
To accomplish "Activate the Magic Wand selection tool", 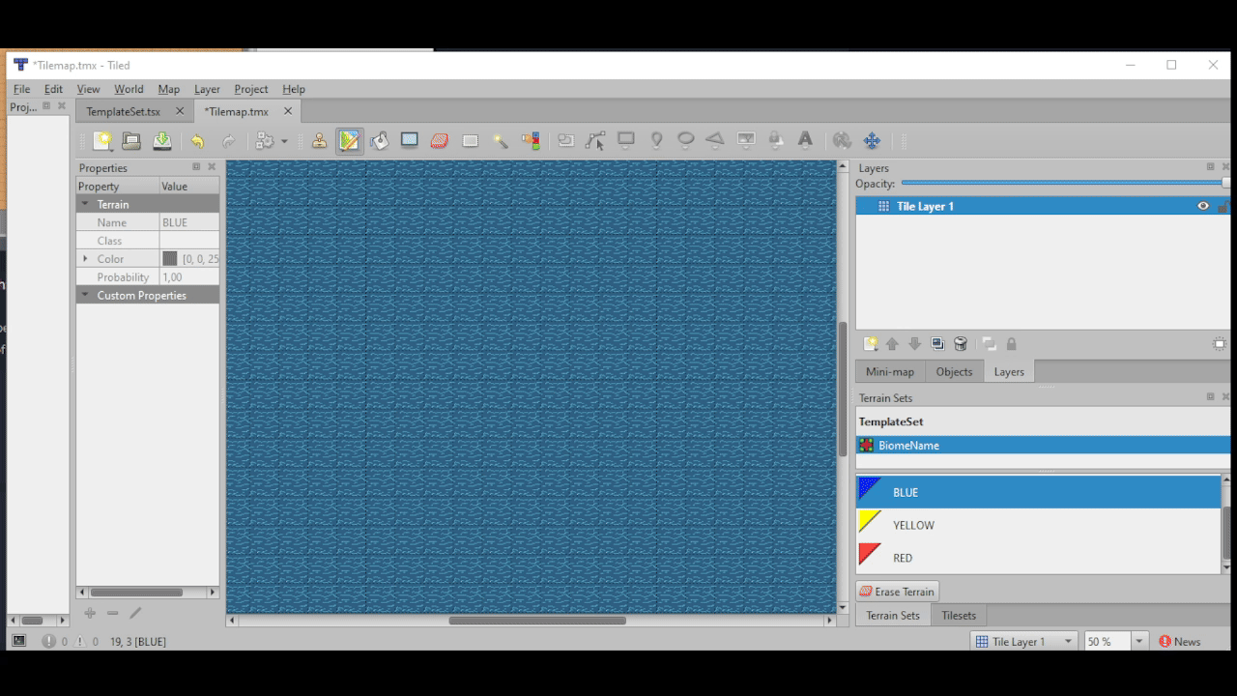I will [501, 140].
